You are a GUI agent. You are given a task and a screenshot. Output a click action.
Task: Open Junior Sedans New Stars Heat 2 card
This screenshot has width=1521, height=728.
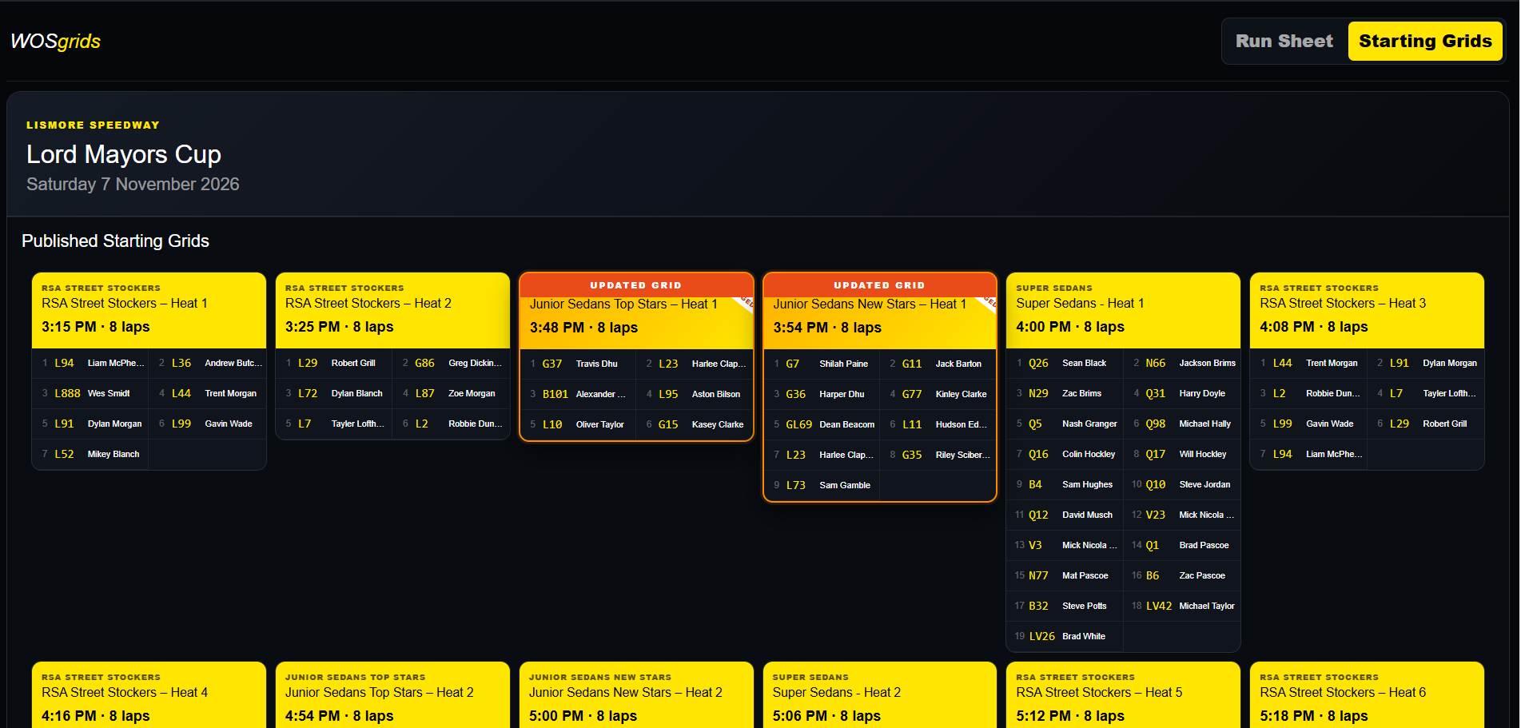(x=636, y=695)
